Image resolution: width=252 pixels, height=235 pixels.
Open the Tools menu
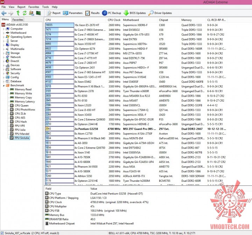pyautogui.click(x=45, y=7)
